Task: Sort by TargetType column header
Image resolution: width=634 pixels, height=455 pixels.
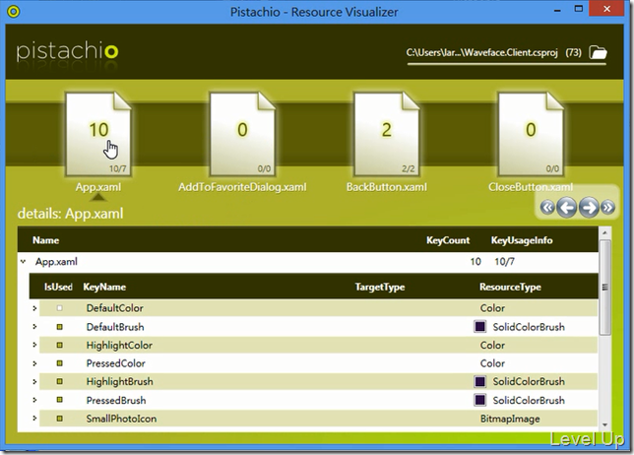Action: tap(380, 287)
